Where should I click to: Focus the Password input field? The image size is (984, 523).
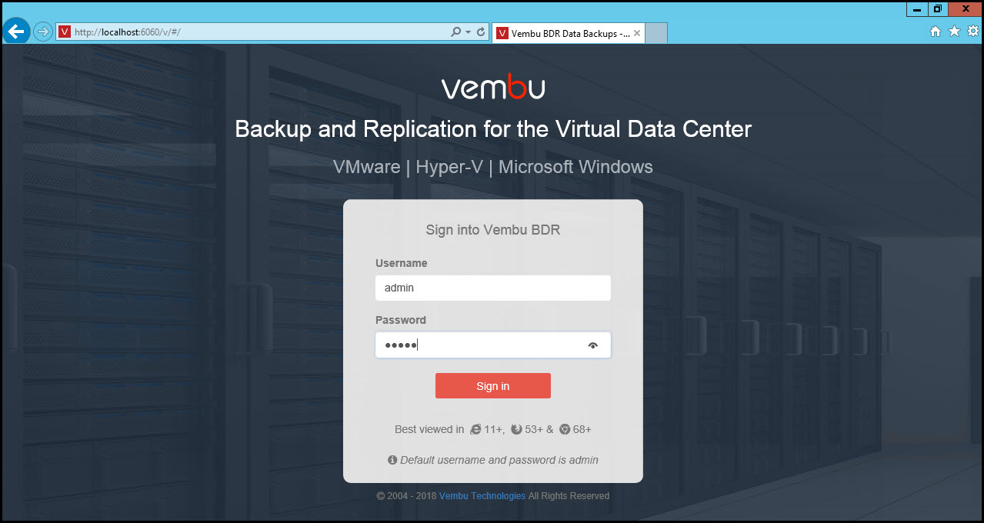(x=493, y=345)
